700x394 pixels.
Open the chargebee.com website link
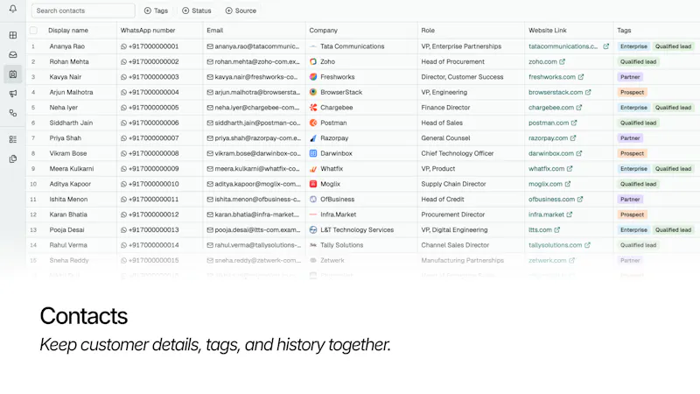pyautogui.click(x=551, y=108)
